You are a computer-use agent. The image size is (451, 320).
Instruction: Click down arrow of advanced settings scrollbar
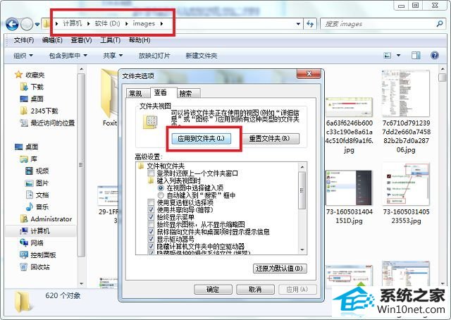(302, 250)
